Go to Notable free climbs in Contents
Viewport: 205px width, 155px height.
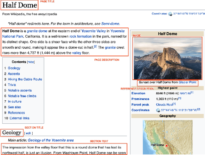(22, 96)
